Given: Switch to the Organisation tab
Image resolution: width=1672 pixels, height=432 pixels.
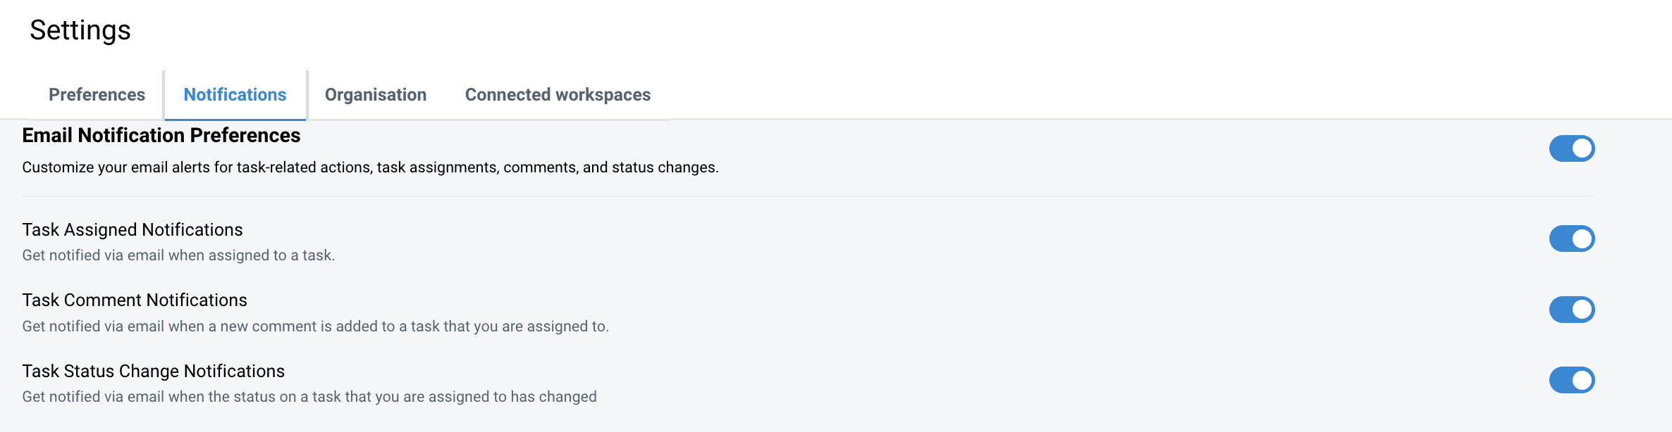Looking at the screenshot, I should tap(376, 95).
